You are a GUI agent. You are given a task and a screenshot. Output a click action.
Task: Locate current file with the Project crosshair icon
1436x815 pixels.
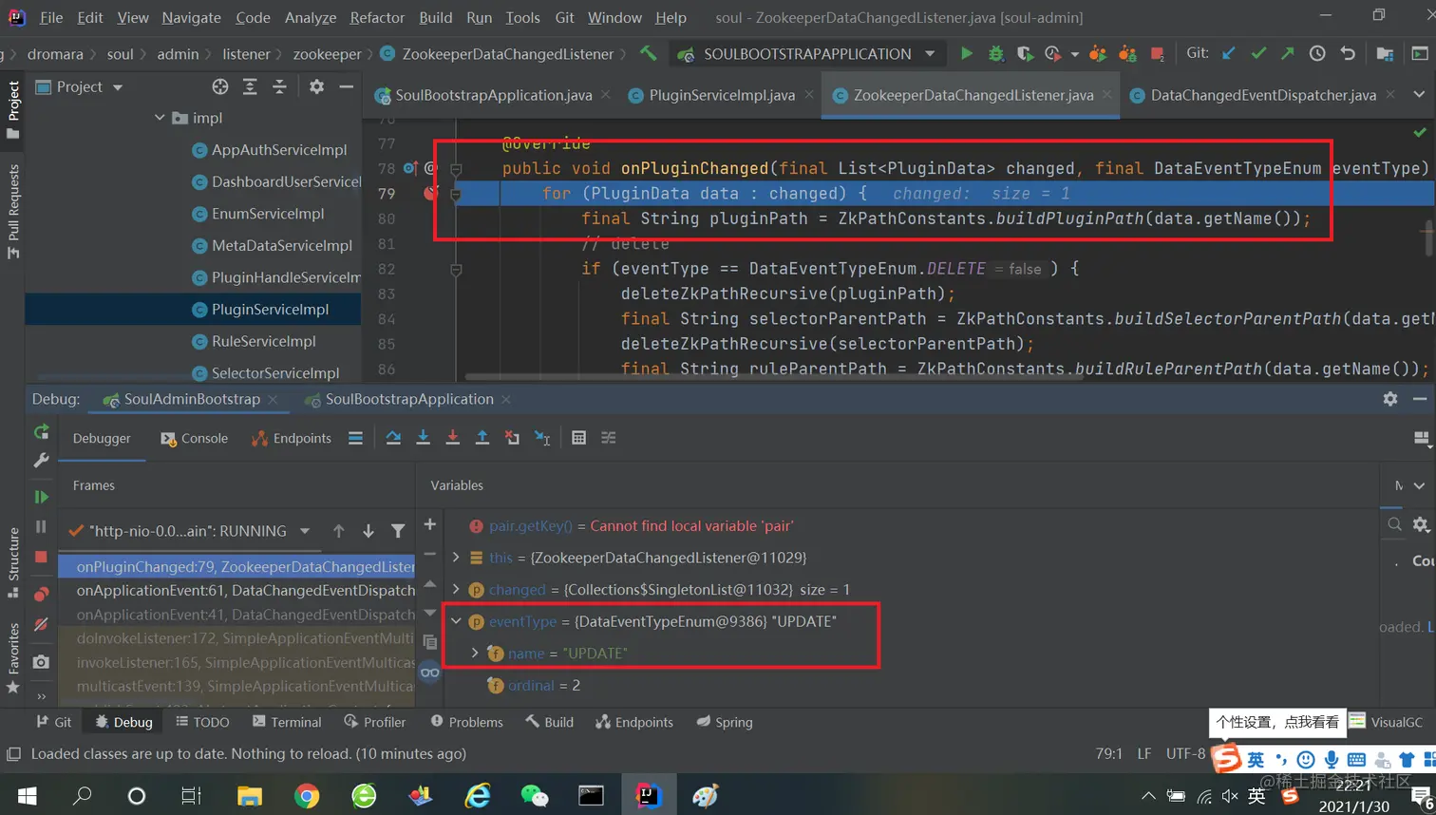[220, 86]
